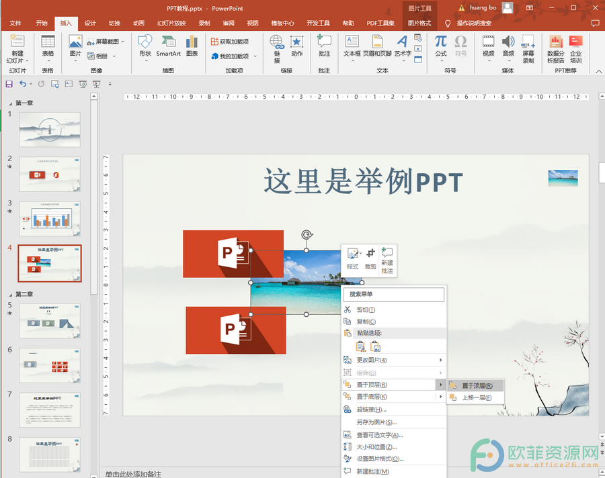Open the 屏幕截图 screenshot tool
Image resolution: width=605 pixels, height=478 pixels.
coord(104,42)
